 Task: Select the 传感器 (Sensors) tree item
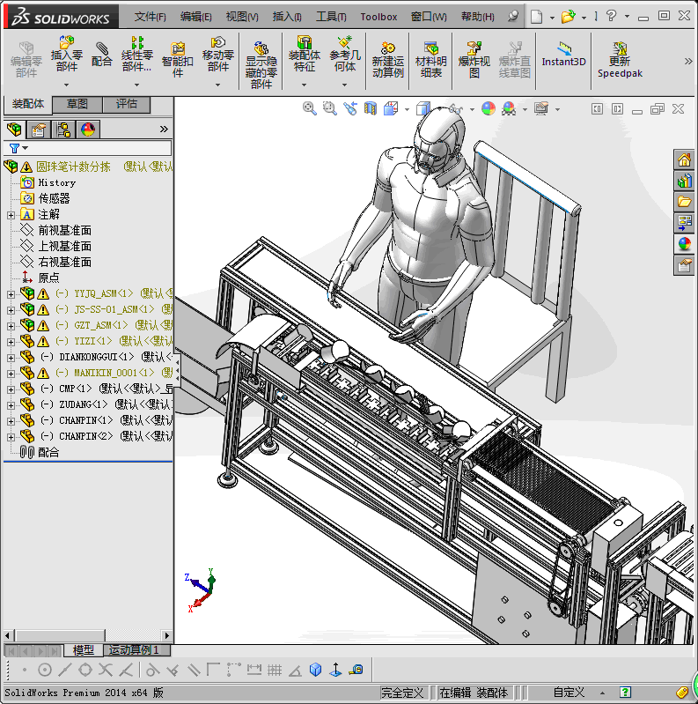pyautogui.click(x=54, y=198)
